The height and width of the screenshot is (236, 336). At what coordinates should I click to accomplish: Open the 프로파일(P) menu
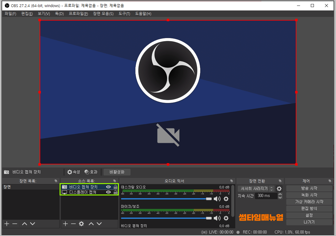(78, 14)
